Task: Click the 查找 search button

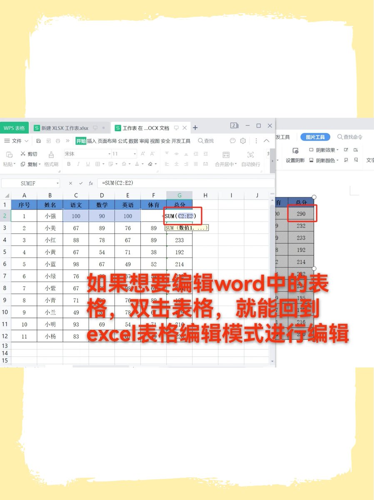Action: coord(206,141)
